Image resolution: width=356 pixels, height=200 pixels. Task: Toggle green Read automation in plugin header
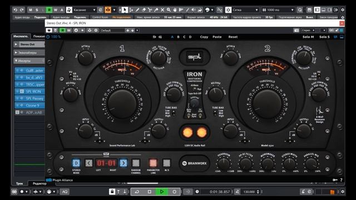pyautogui.click(x=62, y=30)
